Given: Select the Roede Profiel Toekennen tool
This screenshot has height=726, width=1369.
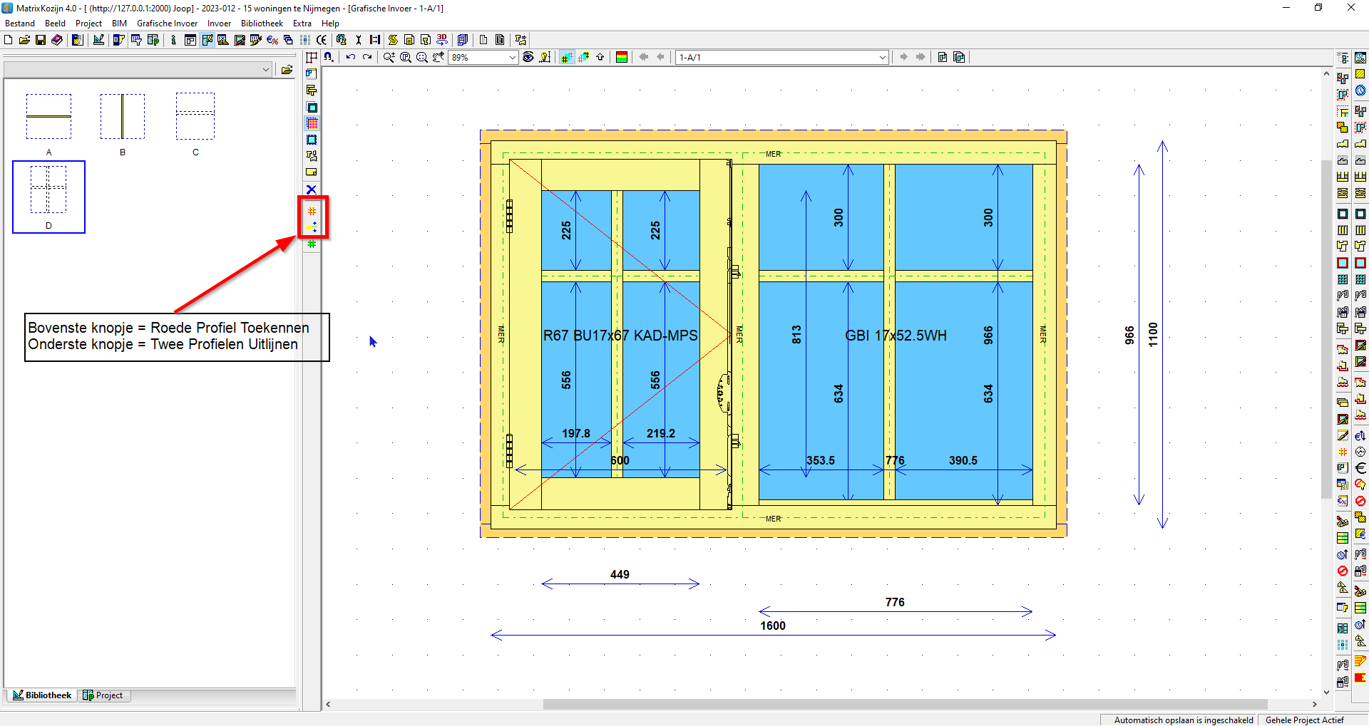Looking at the screenshot, I should point(312,210).
